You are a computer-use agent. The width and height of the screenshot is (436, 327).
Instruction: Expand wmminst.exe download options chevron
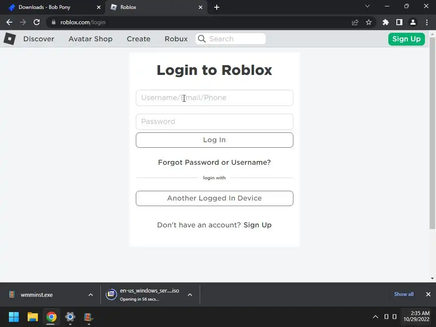[x=91, y=295]
